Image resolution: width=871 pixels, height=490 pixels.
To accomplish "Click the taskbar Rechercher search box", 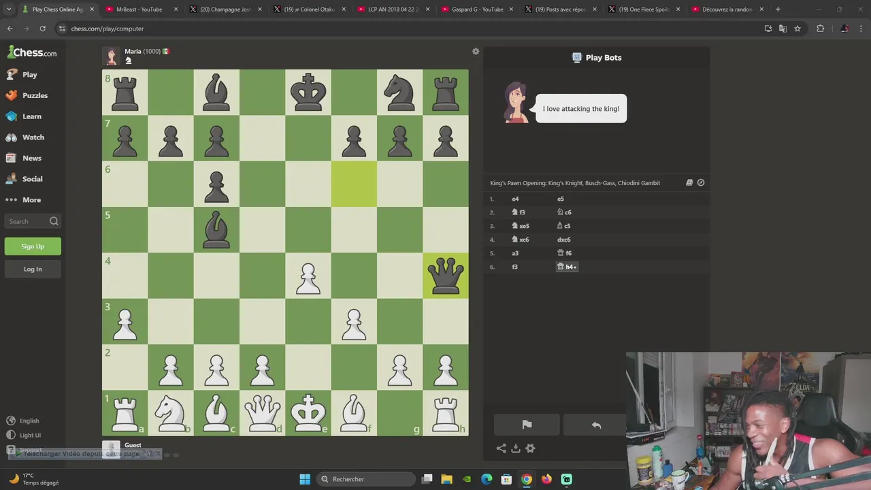I will pos(365,479).
